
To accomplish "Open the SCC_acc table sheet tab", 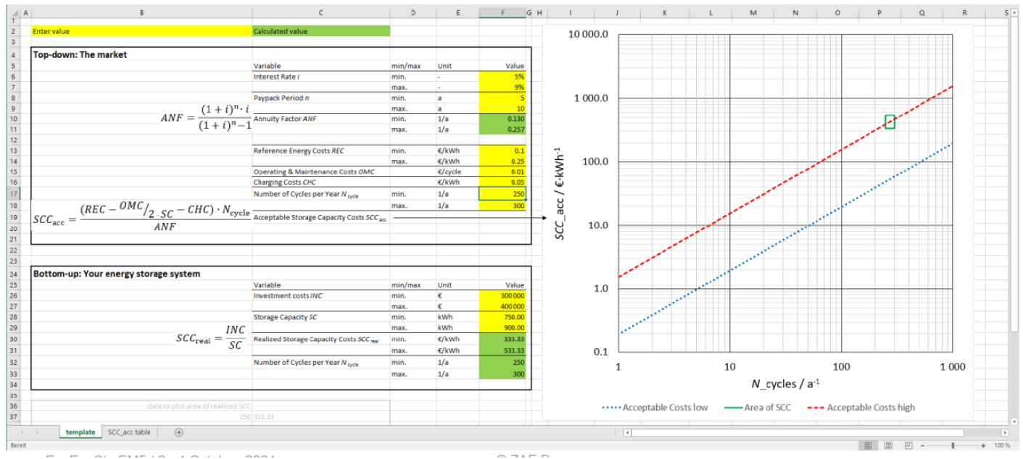I will 130,432.
